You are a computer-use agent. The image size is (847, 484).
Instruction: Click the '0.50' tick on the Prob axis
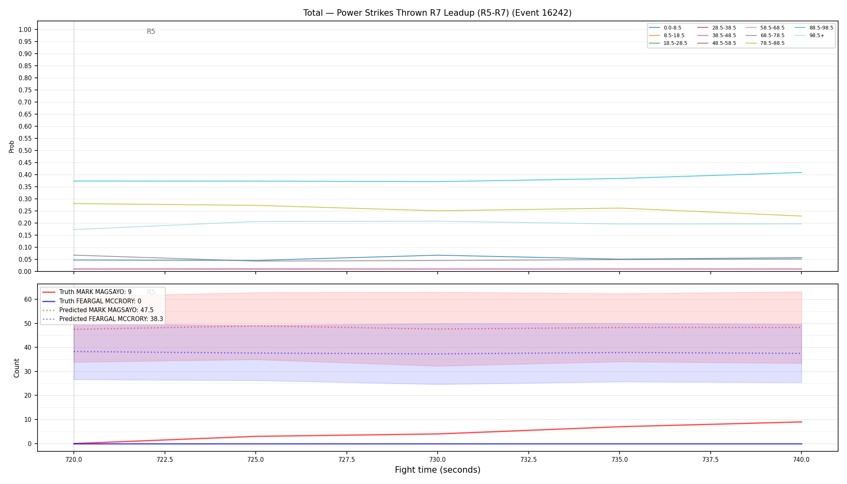pyautogui.click(x=25, y=151)
